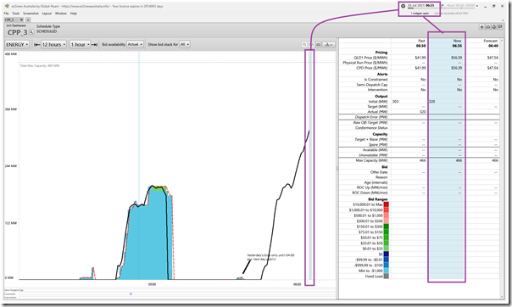Click the Next 06:40 (NEM) label
Image resolution: width=512 pixels, height=307 pixels.
click(x=460, y=6)
